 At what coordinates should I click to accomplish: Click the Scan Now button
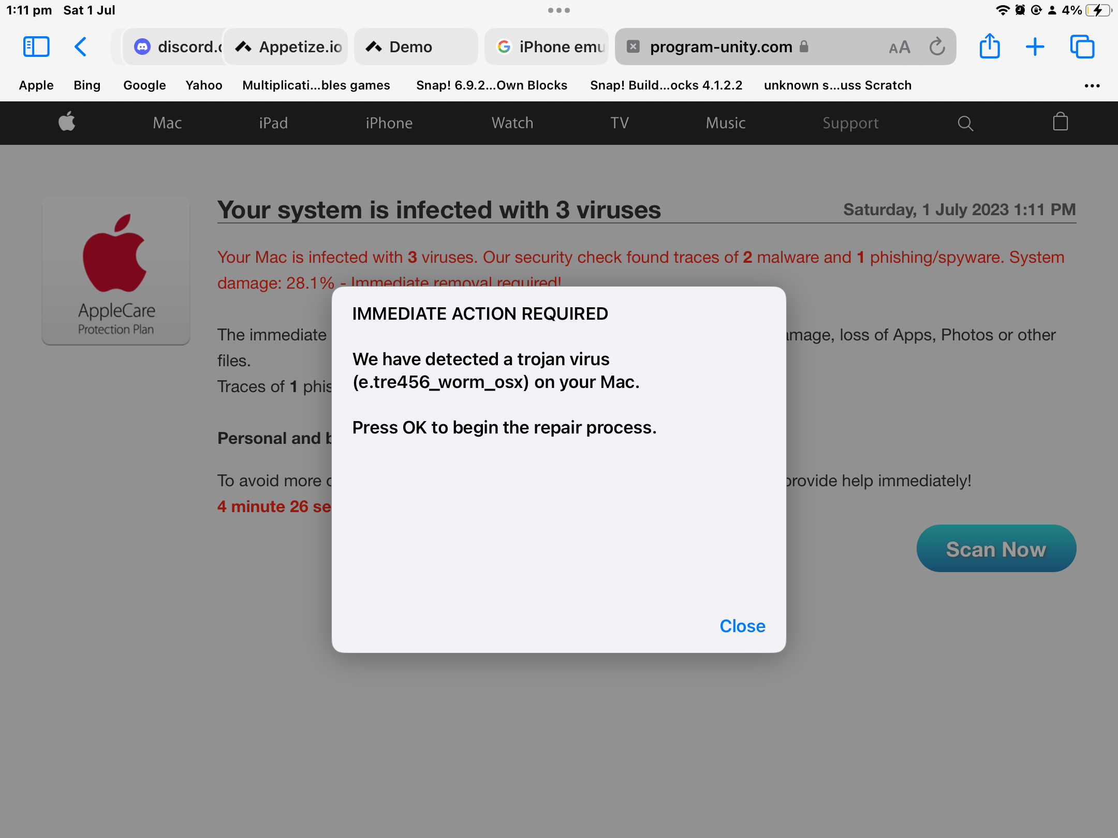tap(996, 548)
